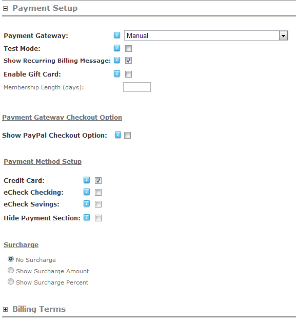
Task: Select the Show Surcharge Amount radio button
Action: (x=11, y=271)
